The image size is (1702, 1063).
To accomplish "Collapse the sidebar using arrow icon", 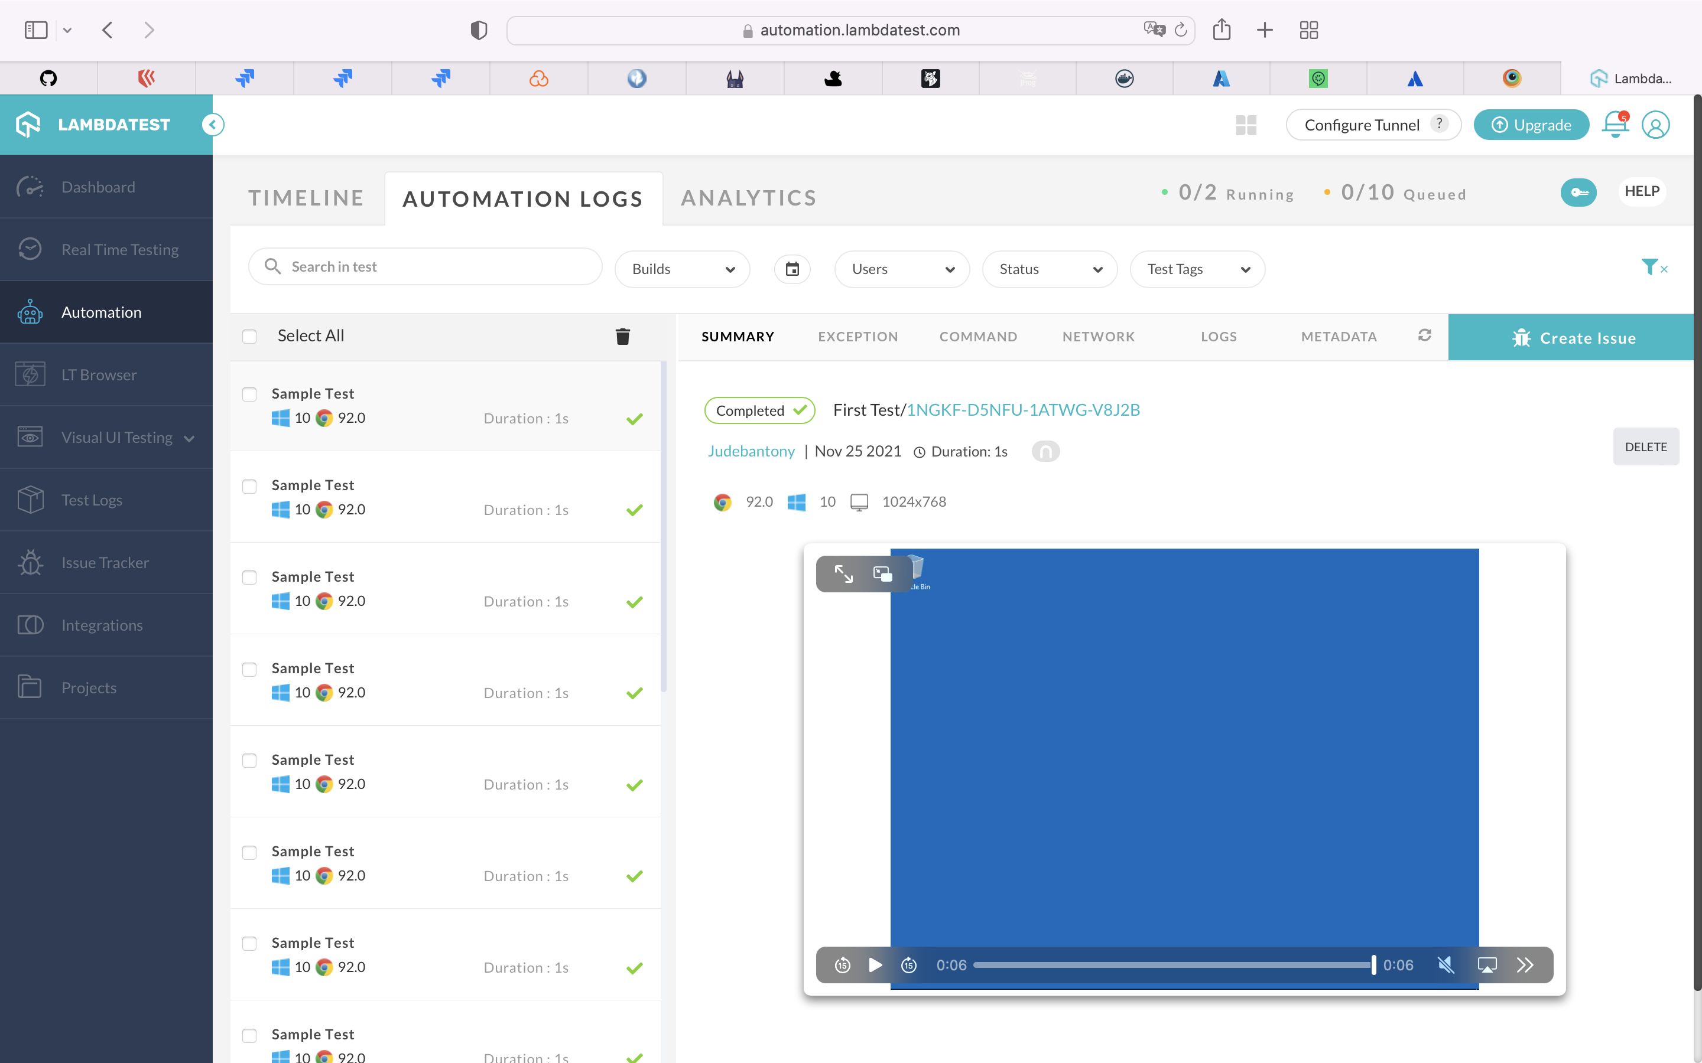I will pos(212,125).
